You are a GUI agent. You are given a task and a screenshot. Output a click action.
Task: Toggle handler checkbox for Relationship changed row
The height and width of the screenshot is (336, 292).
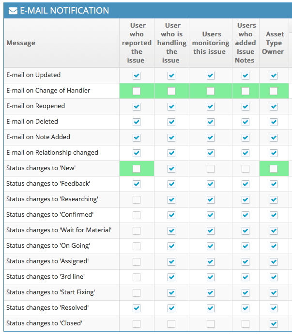[x=171, y=153]
